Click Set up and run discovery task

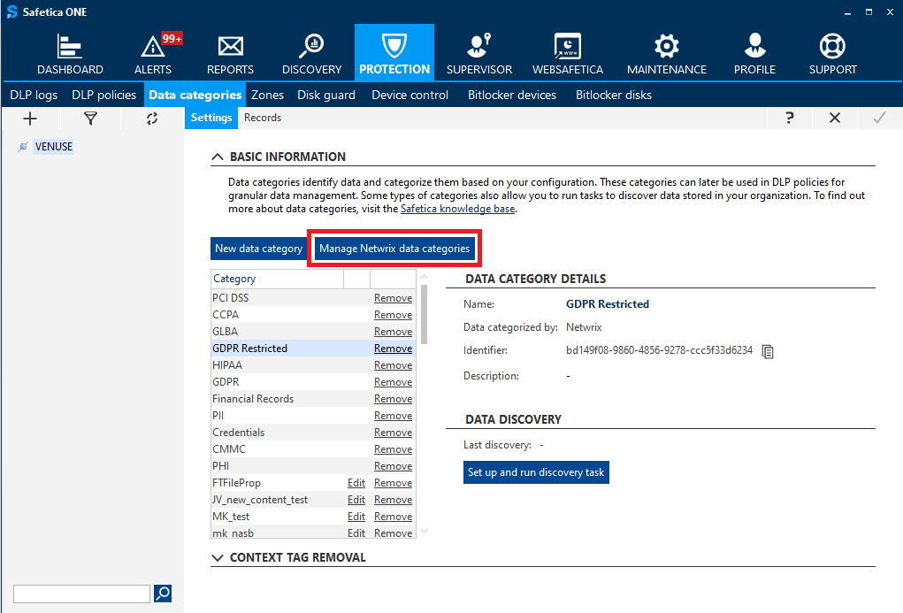point(536,472)
